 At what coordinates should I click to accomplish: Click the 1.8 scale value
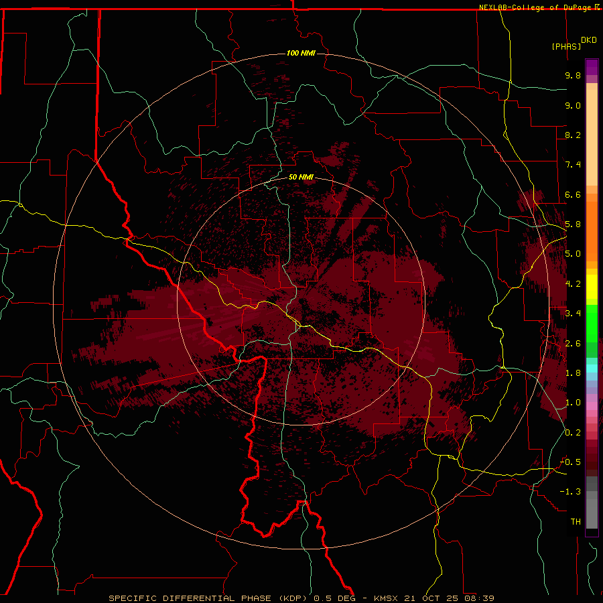573,373
